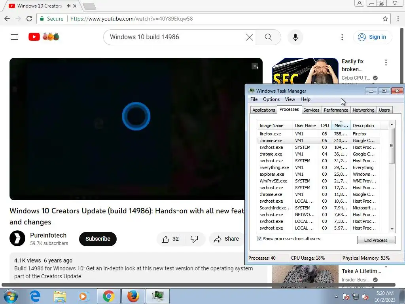This screenshot has height=304, width=405.
Task: Open the Action Center flag in the tray
Action: pos(346,296)
